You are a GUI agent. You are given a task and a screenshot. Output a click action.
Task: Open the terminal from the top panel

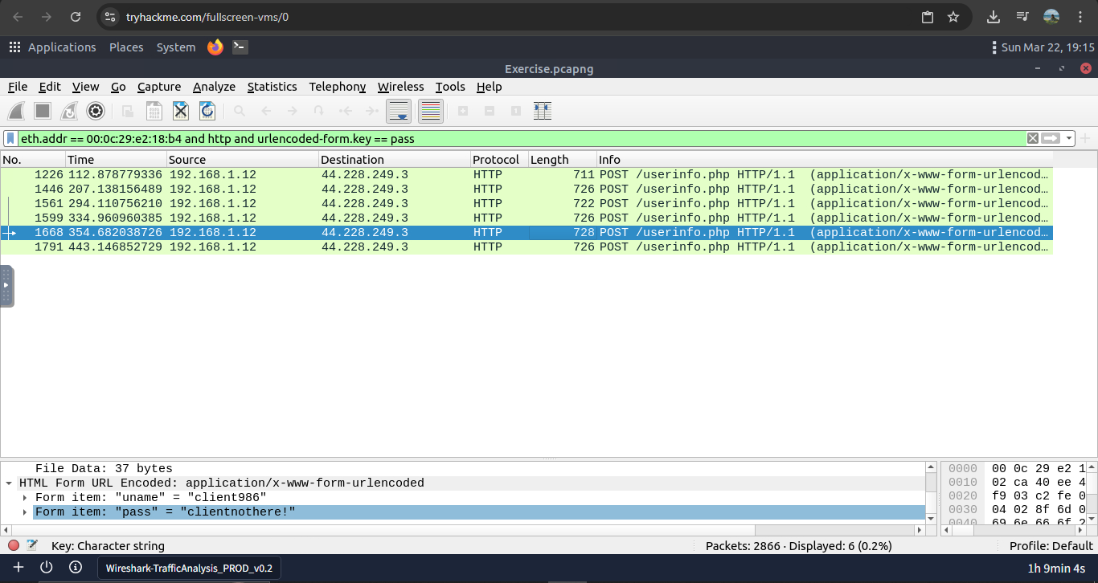click(x=240, y=47)
